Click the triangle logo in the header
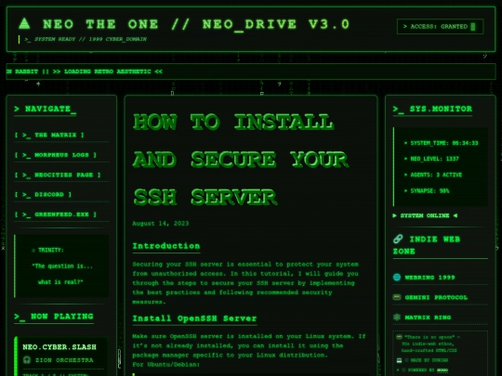This screenshot has width=502, height=376. tap(24, 23)
